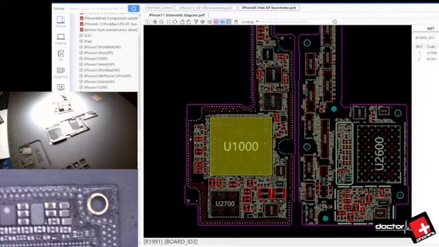Click the magnifier icon beside lookup field
The width and height of the screenshot is (439, 247).
[x=335, y=21]
